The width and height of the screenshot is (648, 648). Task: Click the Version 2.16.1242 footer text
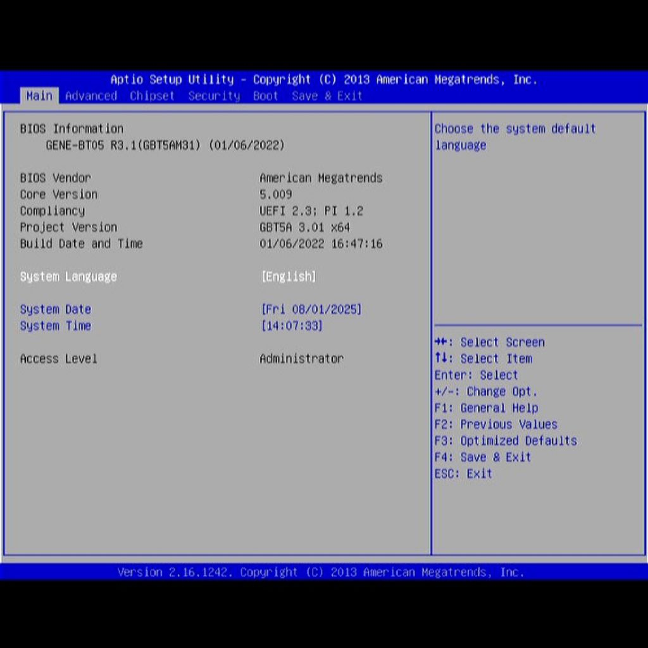(x=321, y=572)
